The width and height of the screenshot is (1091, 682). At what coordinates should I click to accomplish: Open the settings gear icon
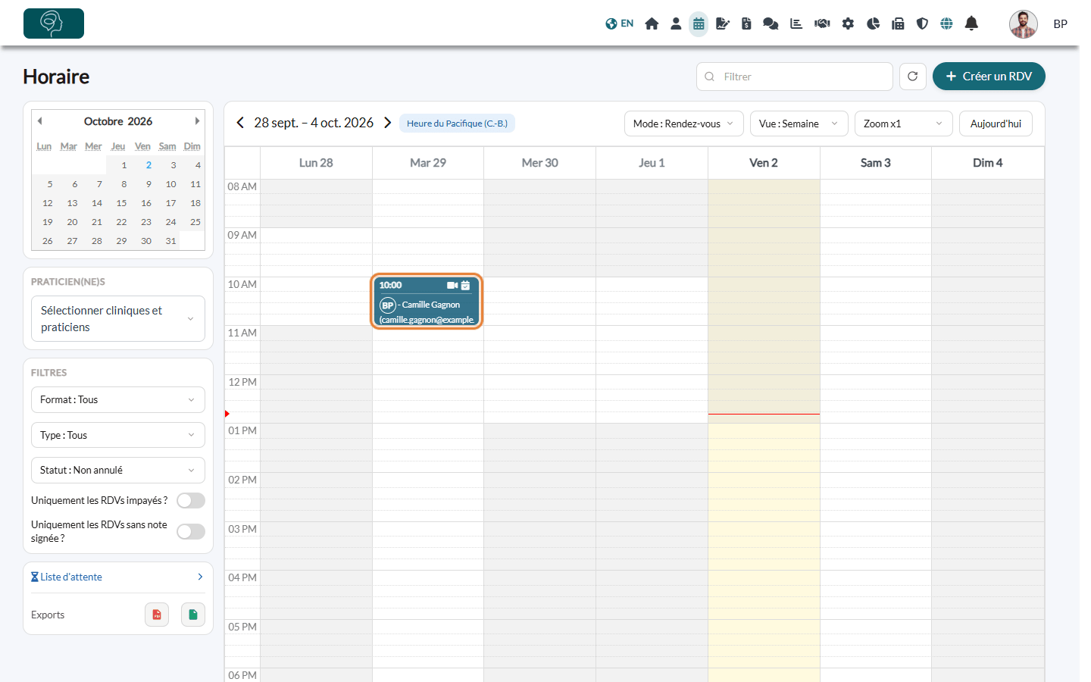[x=848, y=23]
